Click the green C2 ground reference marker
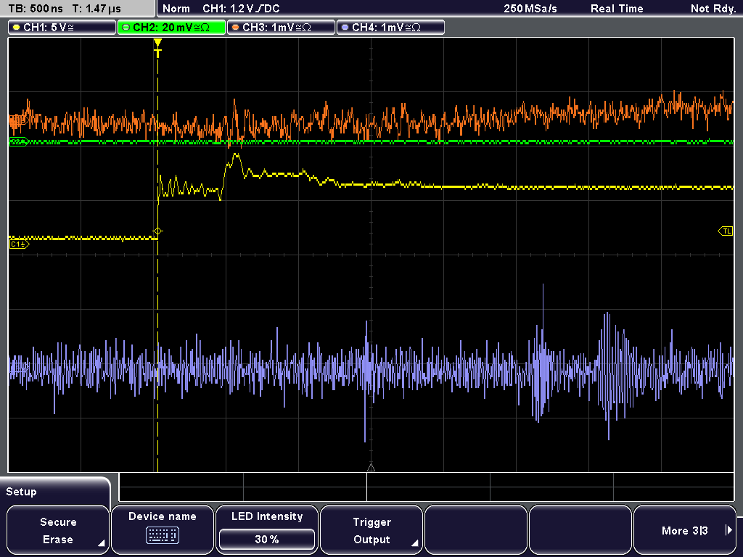 pos(18,141)
